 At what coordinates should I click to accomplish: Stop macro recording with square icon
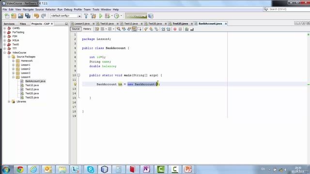coord(180,29)
